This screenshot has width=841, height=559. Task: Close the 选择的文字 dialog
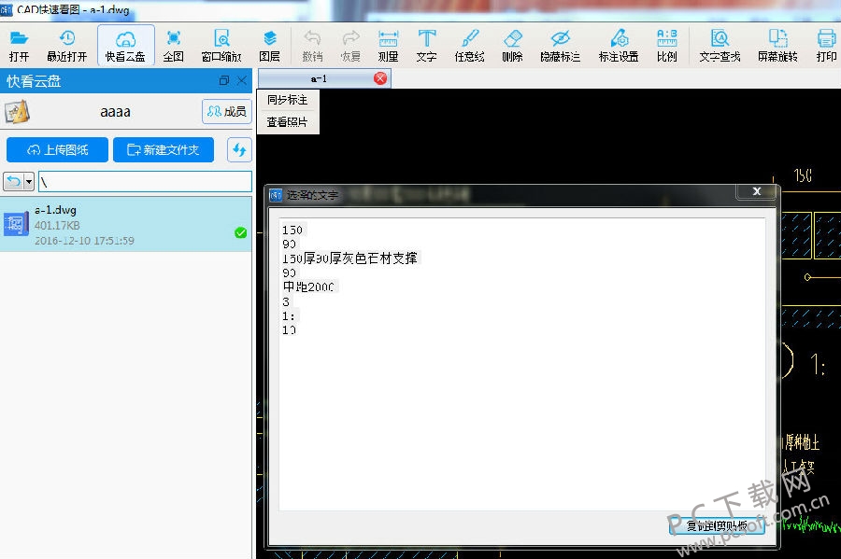[756, 191]
